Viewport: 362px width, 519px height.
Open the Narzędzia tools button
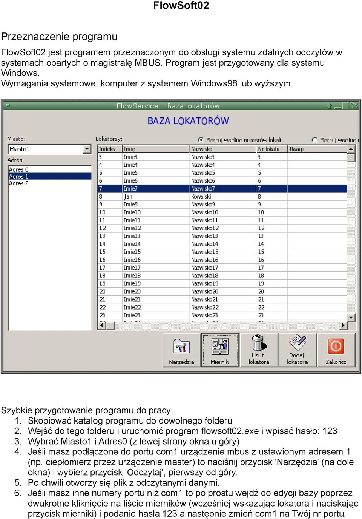[x=181, y=350]
